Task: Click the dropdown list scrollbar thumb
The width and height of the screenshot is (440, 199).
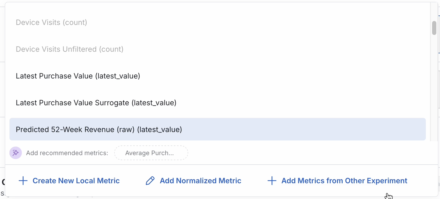Action: pos(434,28)
